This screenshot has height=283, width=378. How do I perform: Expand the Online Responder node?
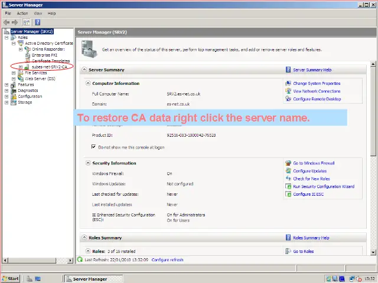point(21,50)
